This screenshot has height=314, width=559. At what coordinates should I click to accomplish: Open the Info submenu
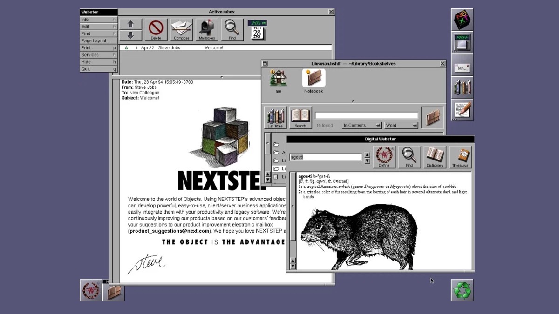(99, 20)
